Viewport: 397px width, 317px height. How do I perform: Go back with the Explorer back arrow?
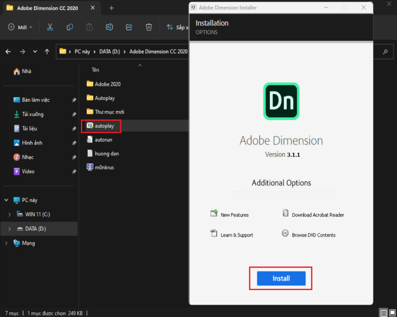pyautogui.click(x=8, y=52)
